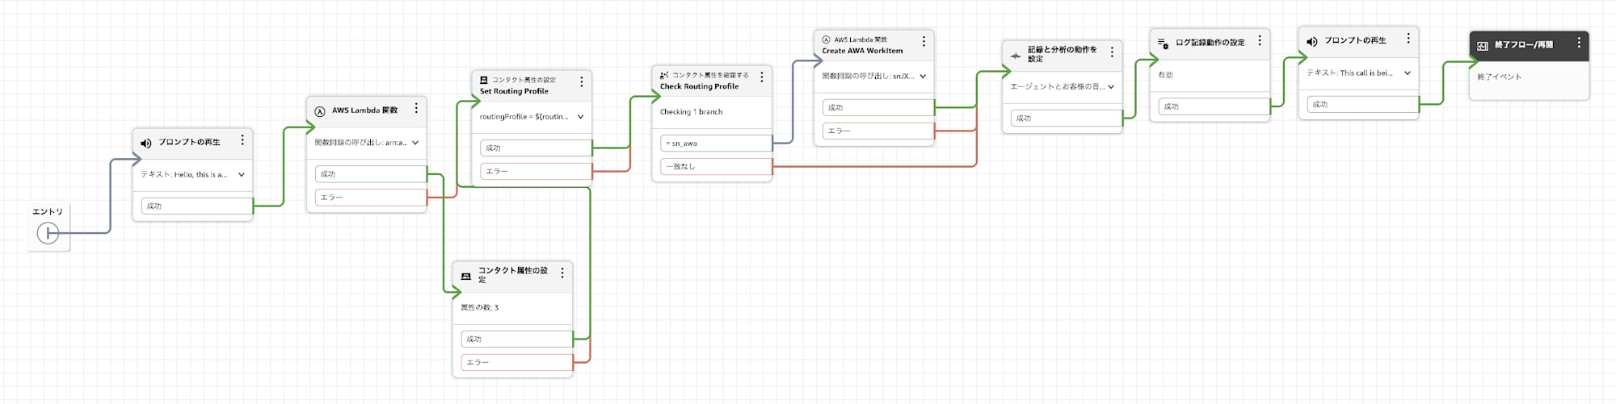Image resolution: width=1616 pixels, height=404 pixels.
Task: Click Lambda icon on first AWS Lambda 関数 block
Action: 320,111
